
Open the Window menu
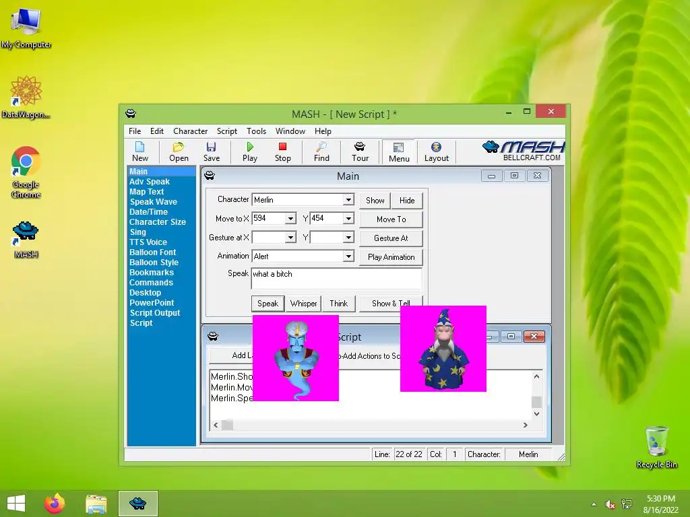290,131
